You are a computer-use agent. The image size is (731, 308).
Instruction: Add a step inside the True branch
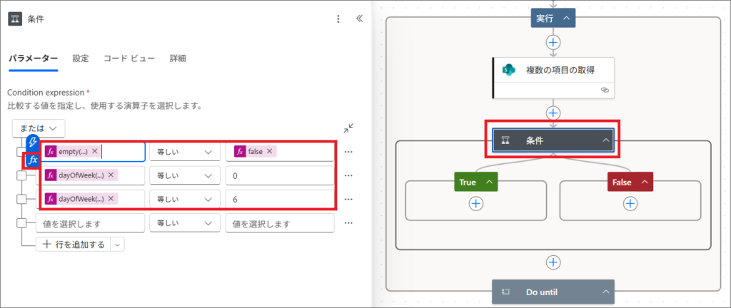click(x=476, y=203)
